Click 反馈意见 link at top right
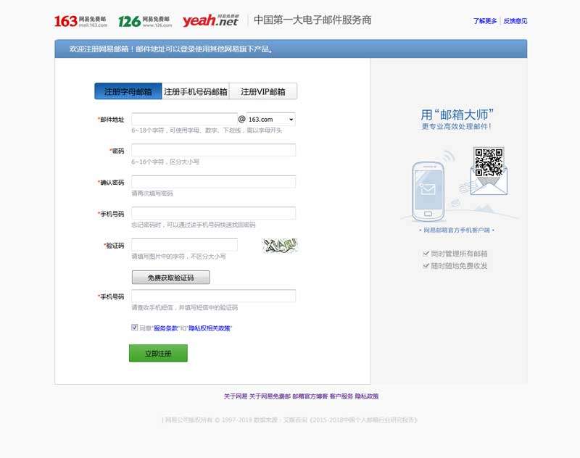This screenshot has height=458, width=580. [x=515, y=21]
